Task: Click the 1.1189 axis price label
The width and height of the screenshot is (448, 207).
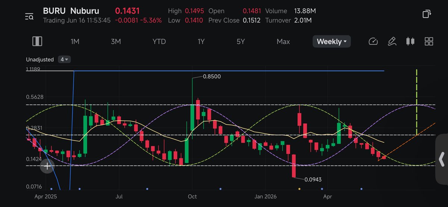Action: [33, 69]
